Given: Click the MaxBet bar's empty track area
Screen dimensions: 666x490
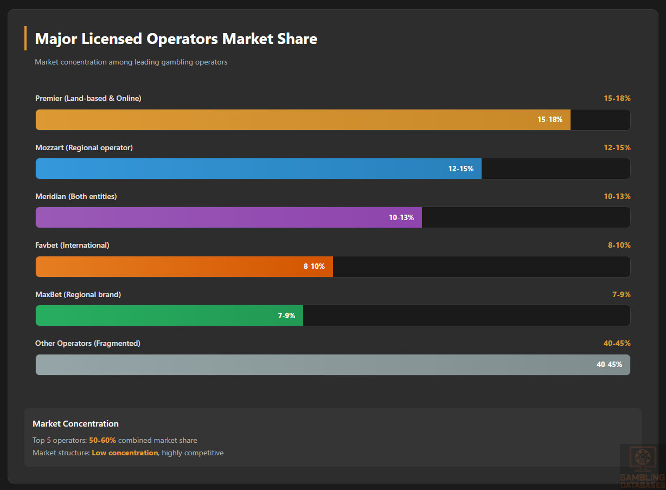Looking at the screenshot, I should 466,315.
